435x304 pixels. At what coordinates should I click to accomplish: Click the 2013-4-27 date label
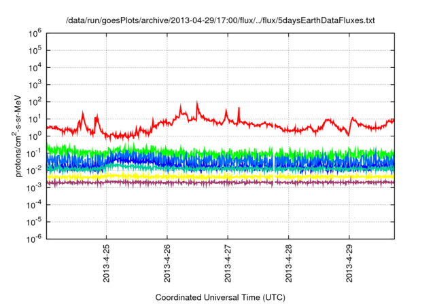pyautogui.click(x=228, y=263)
